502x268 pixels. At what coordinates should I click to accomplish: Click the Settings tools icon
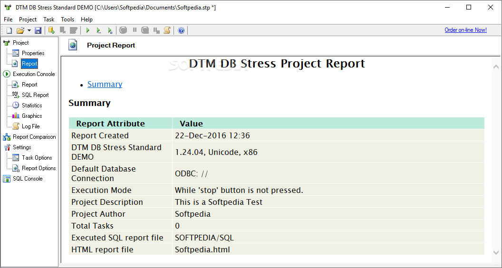point(7,147)
